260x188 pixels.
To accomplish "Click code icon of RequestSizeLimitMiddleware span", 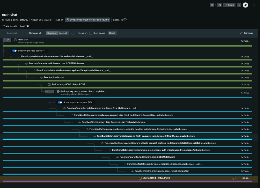I will (x=72, y=115).
